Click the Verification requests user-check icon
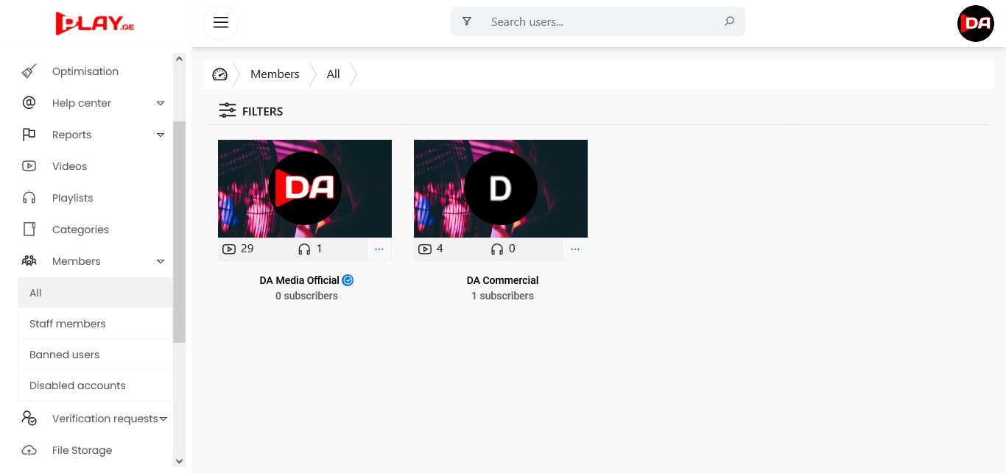 pos(29,419)
